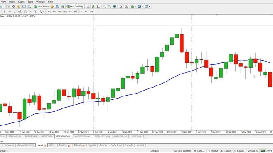Switch chart to candlesticks
Viewport: 273px width, 153px height.
pos(93,6)
